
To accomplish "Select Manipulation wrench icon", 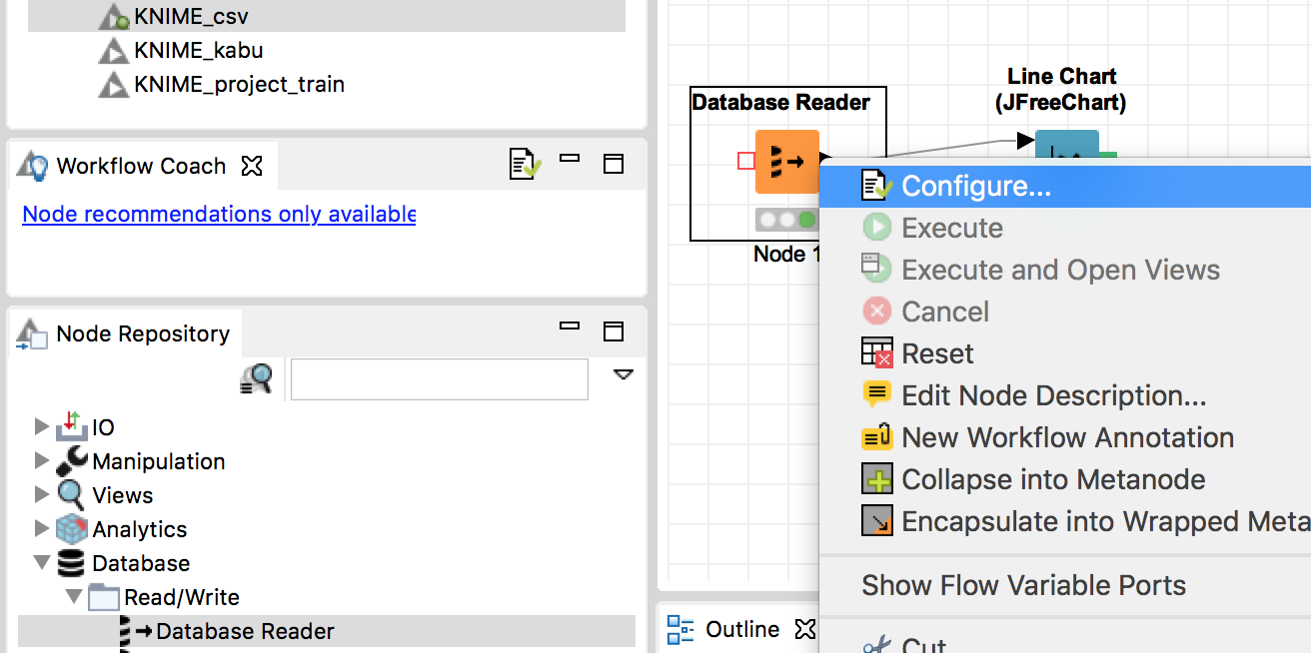I will [x=72, y=460].
